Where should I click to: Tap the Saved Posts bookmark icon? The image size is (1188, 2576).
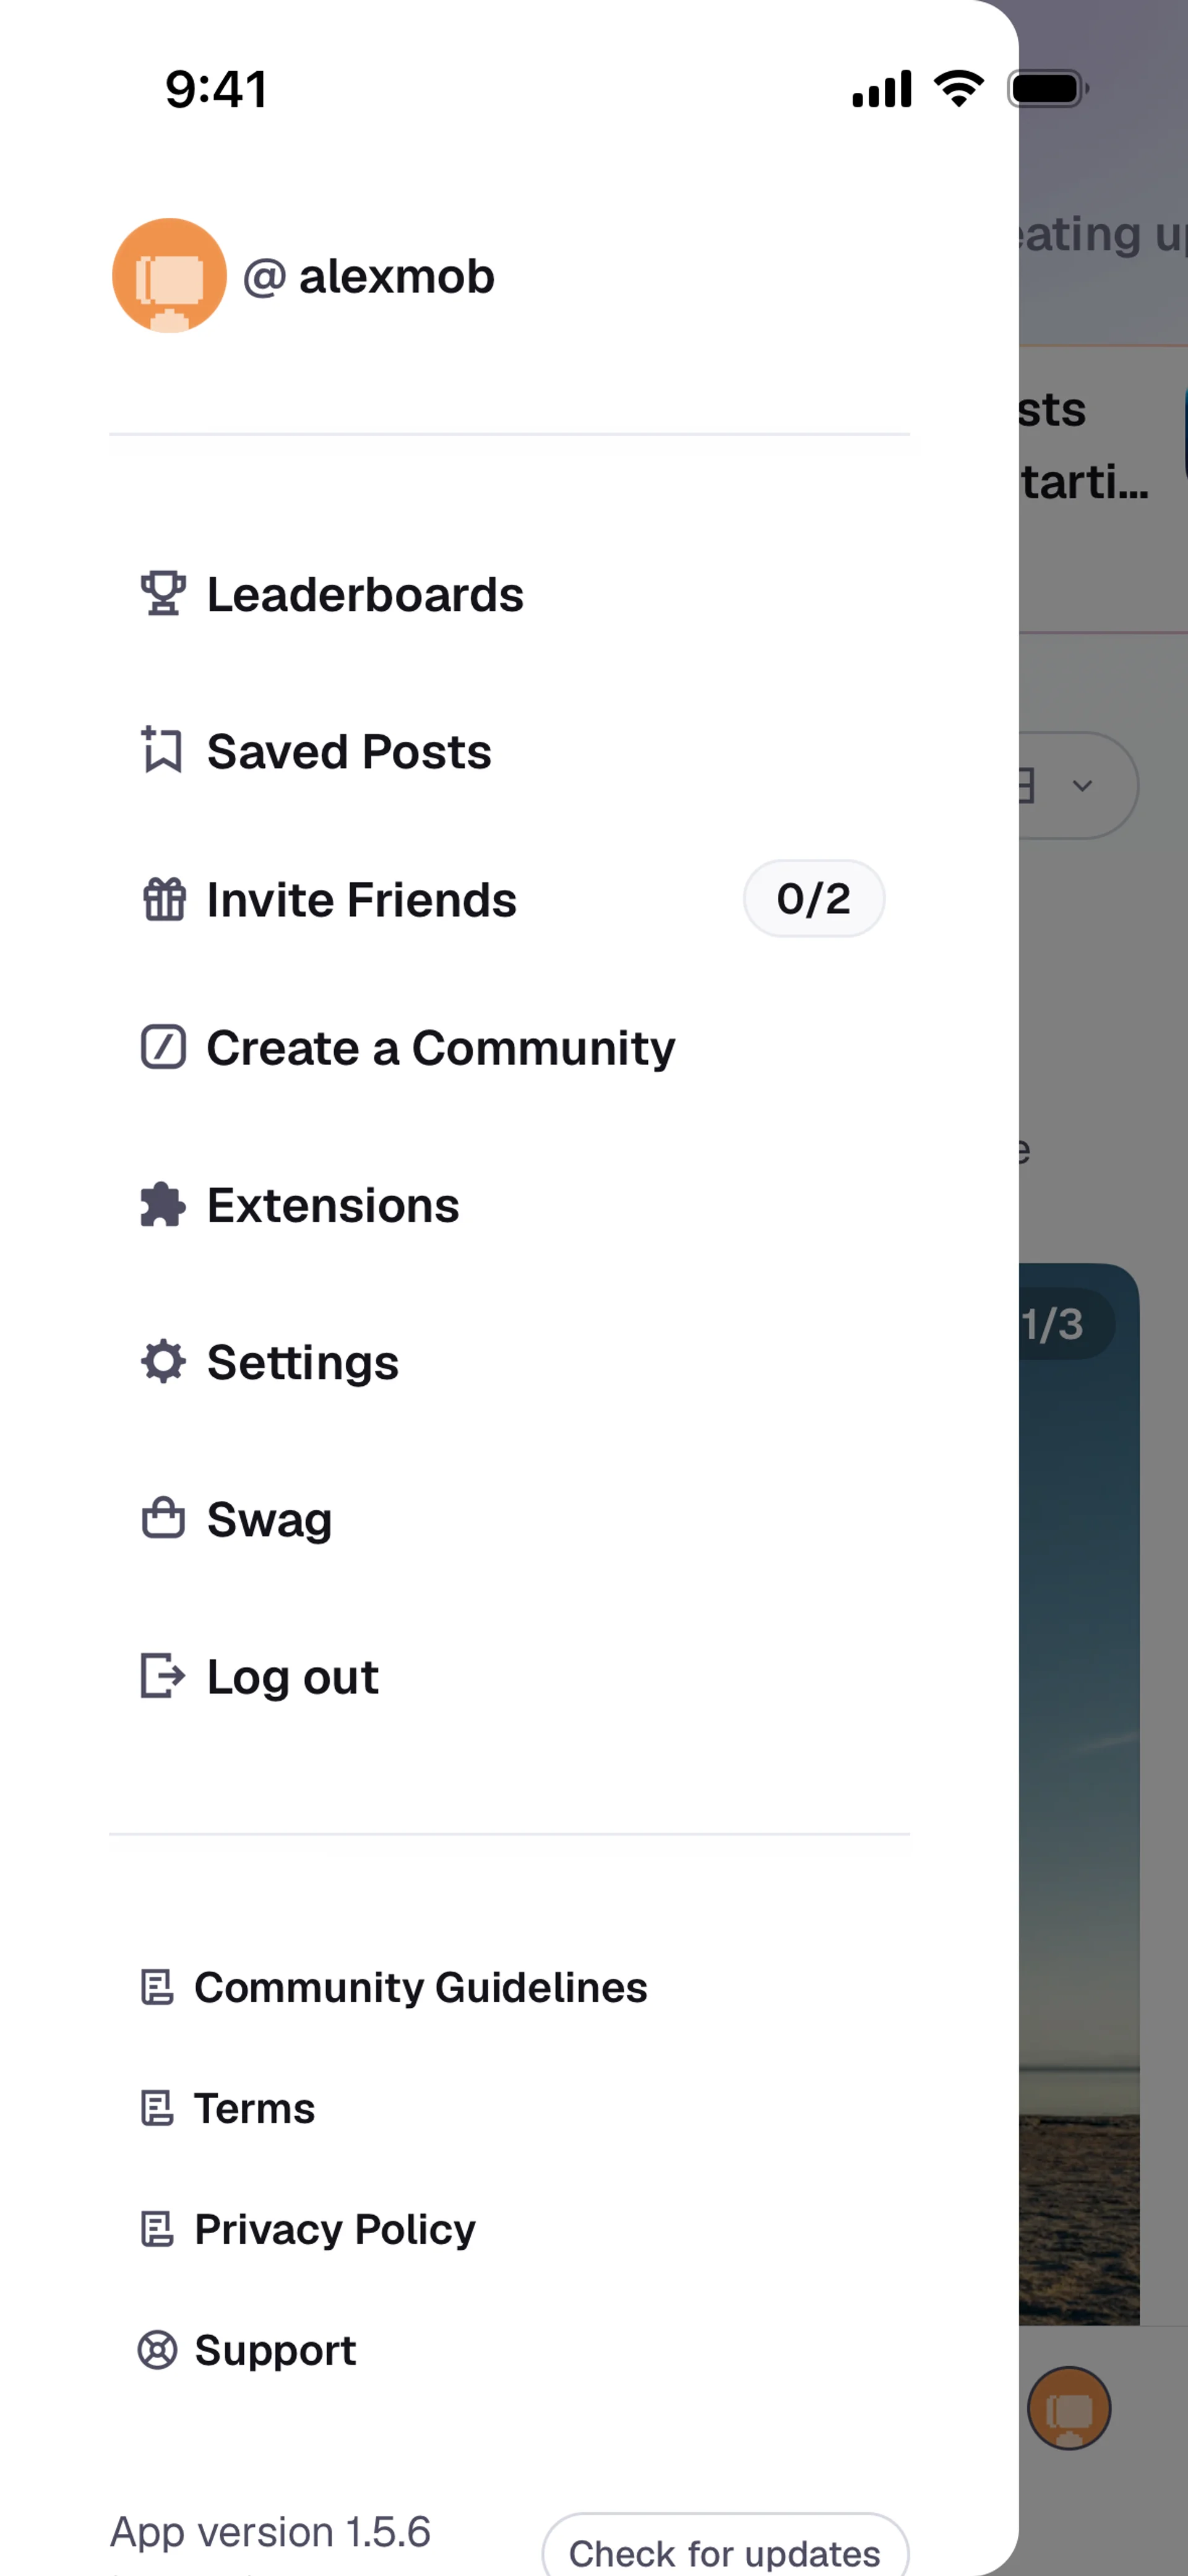162,750
